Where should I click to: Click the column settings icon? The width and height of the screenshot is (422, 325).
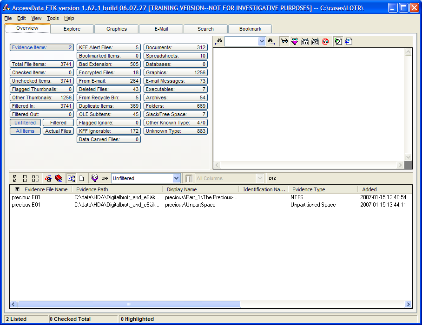[x=189, y=178]
